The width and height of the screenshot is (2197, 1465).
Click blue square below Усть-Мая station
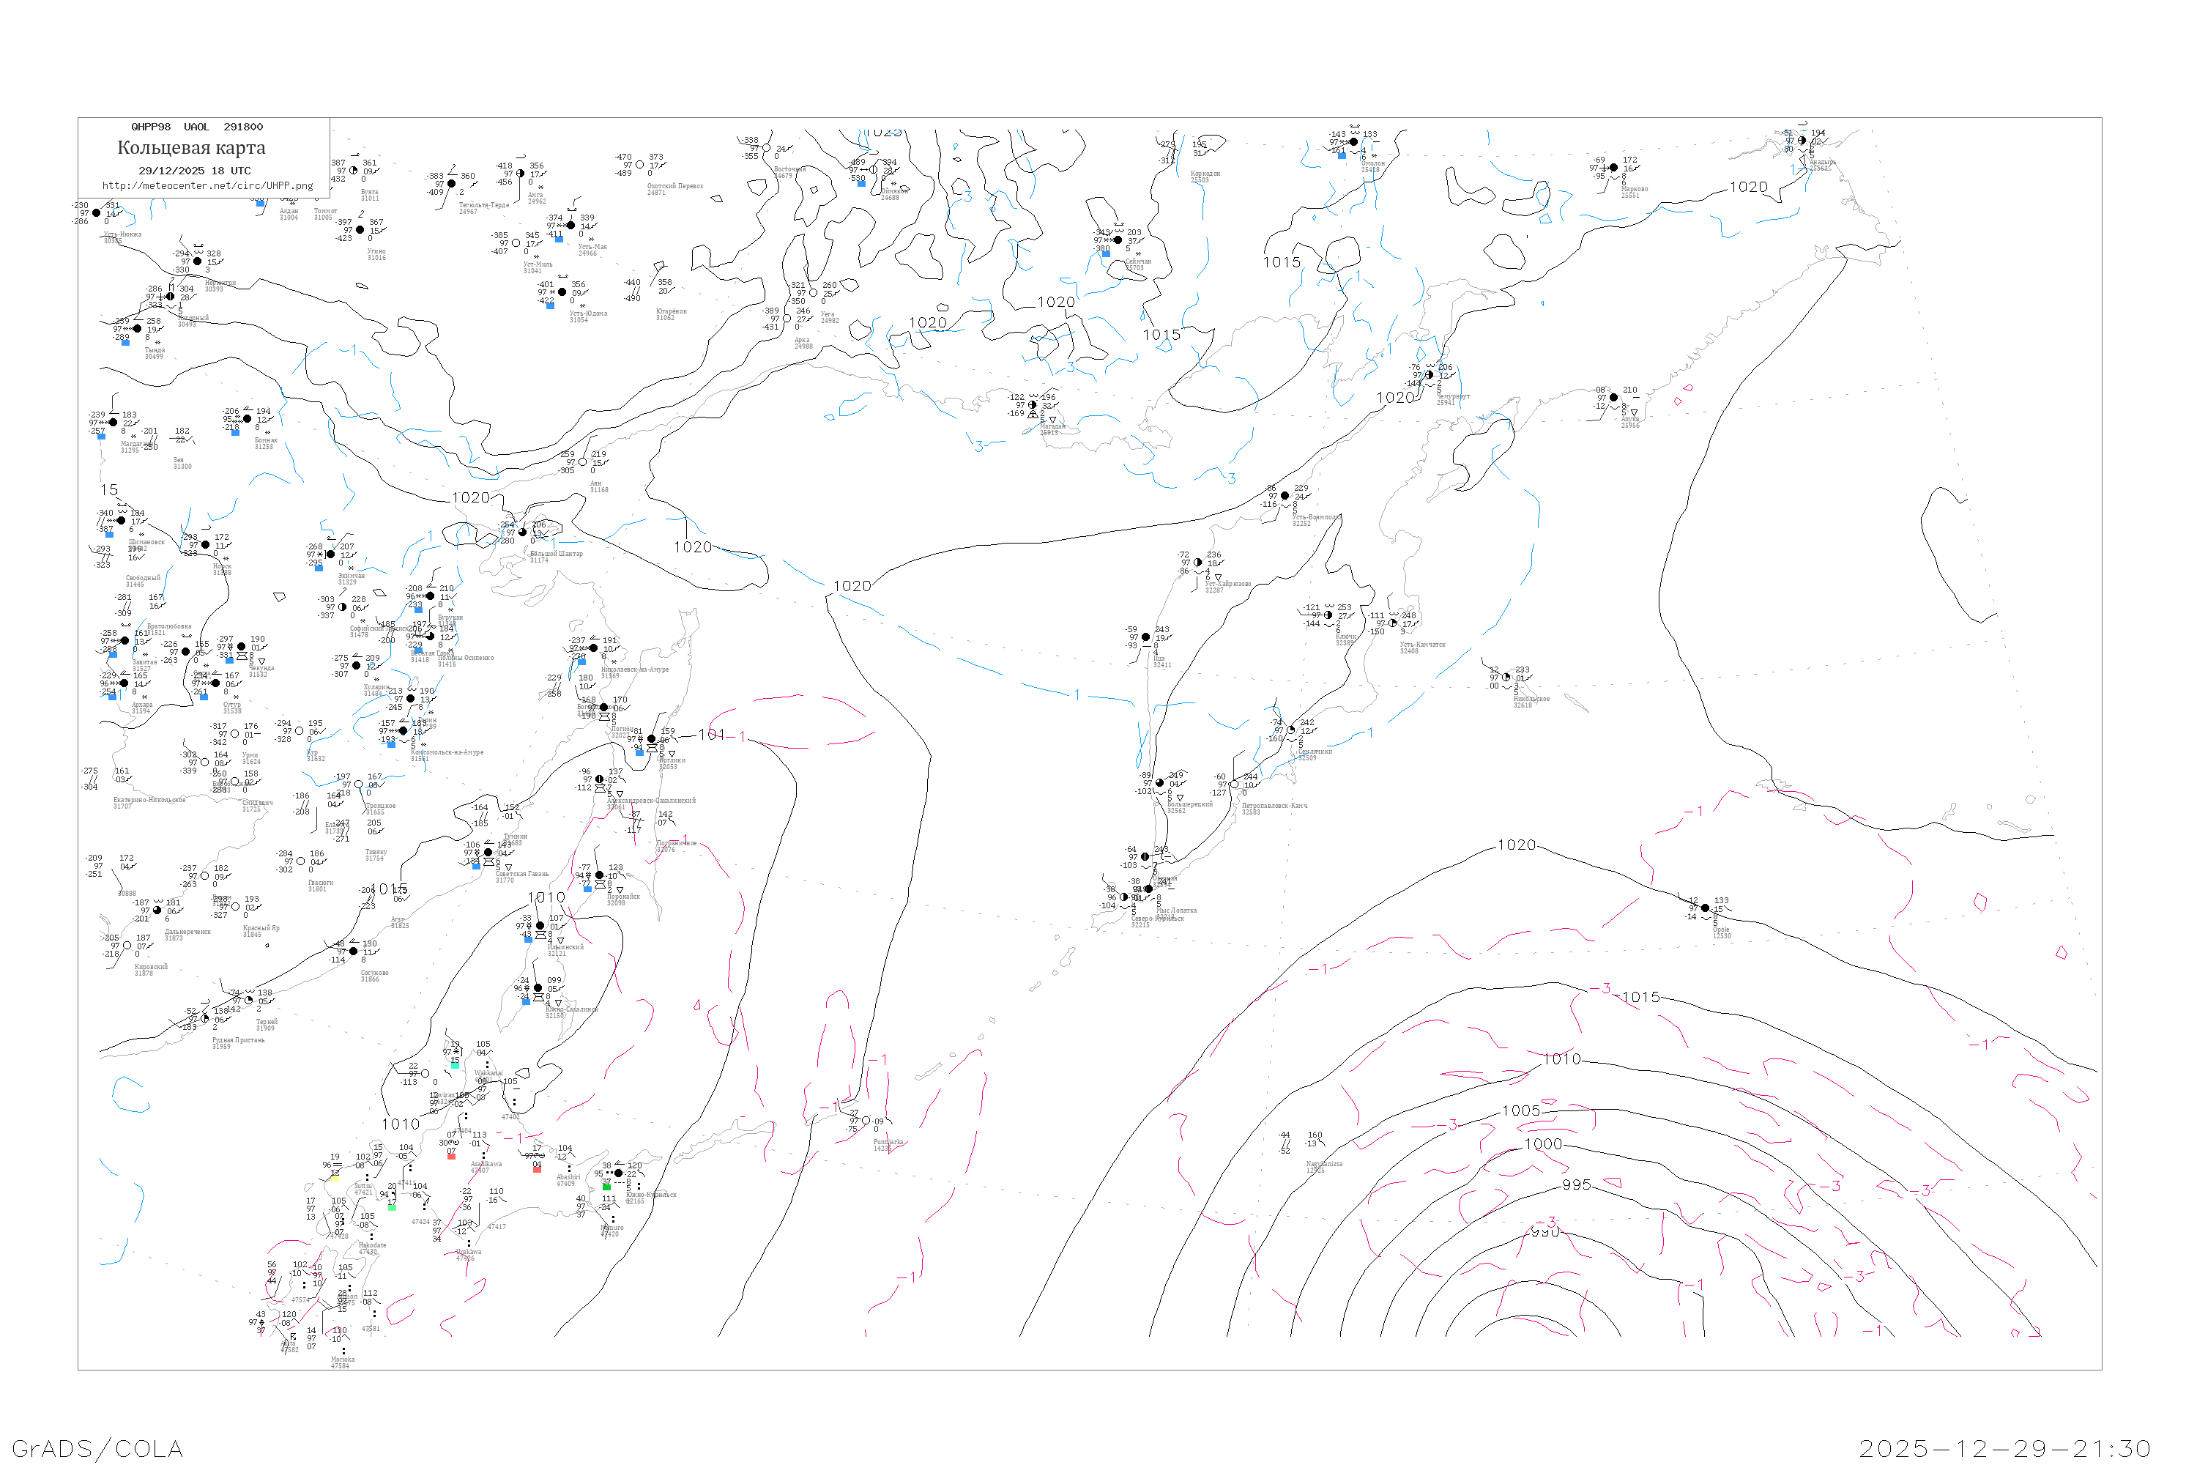coord(559,240)
